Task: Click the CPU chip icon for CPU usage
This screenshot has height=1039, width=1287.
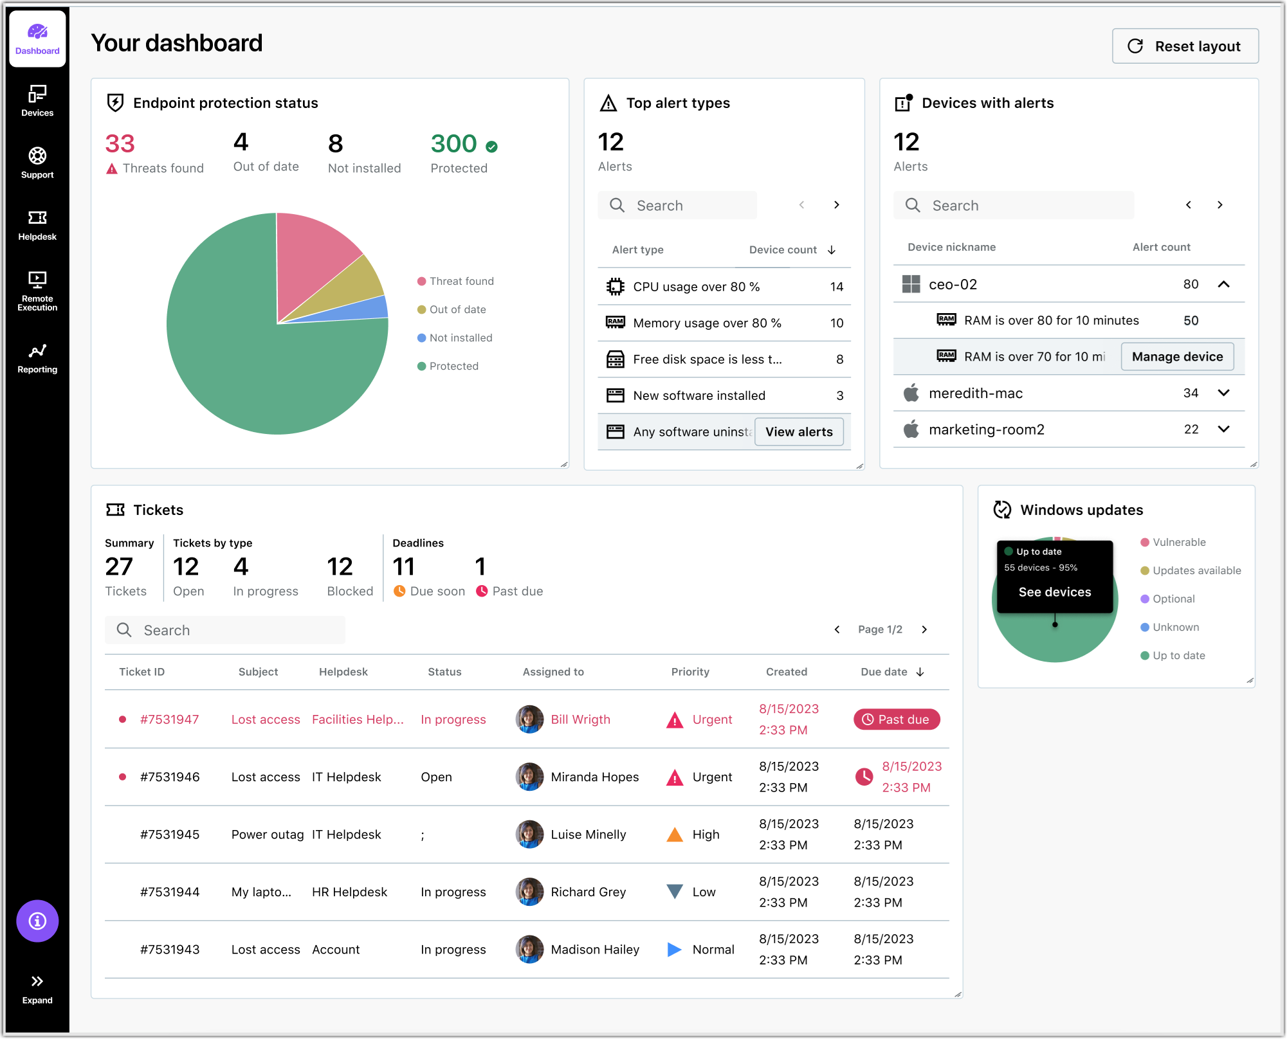Action: (x=616, y=287)
